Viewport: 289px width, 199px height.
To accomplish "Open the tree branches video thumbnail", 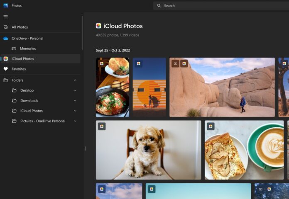I will pos(272,191).
